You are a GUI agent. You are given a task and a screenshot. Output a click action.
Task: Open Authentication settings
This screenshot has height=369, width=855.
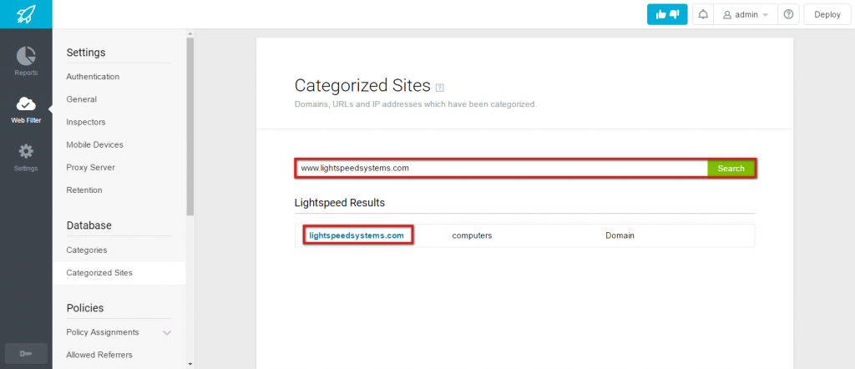click(x=93, y=77)
